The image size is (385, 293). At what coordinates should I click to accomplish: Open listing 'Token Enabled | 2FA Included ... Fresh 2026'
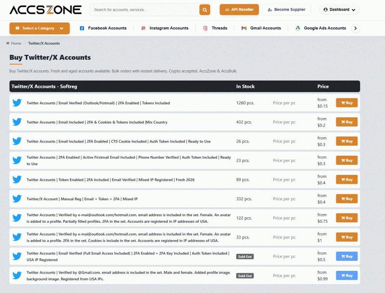[111, 180]
